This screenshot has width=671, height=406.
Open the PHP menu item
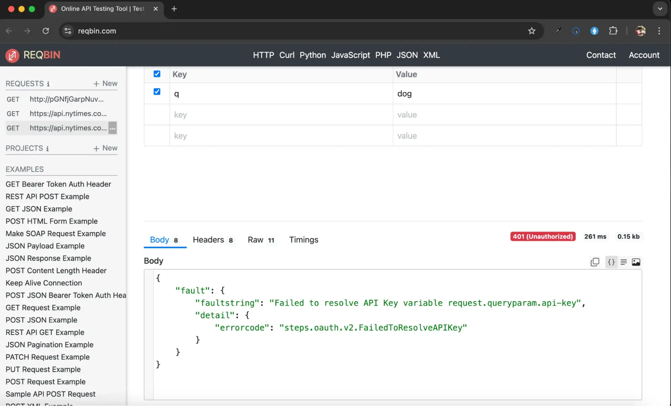[383, 55]
